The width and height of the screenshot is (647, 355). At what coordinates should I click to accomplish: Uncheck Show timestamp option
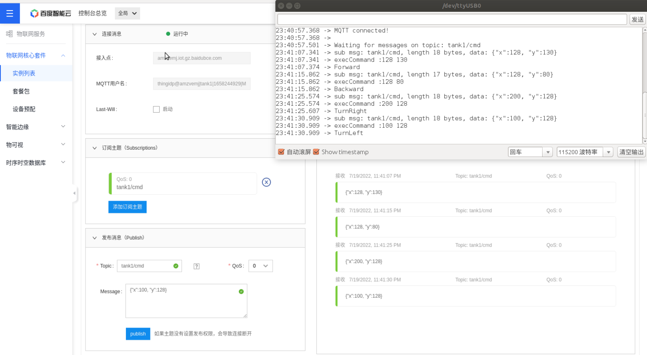[316, 152]
